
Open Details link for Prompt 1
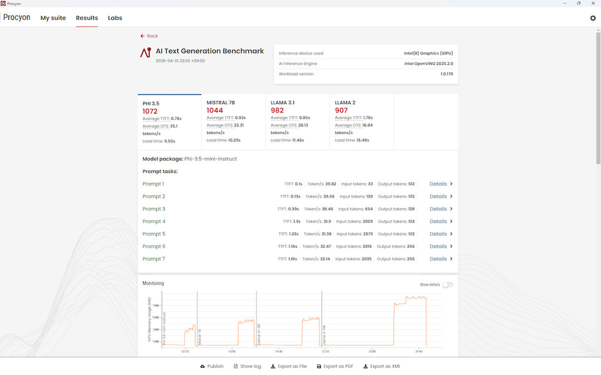pyautogui.click(x=438, y=184)
